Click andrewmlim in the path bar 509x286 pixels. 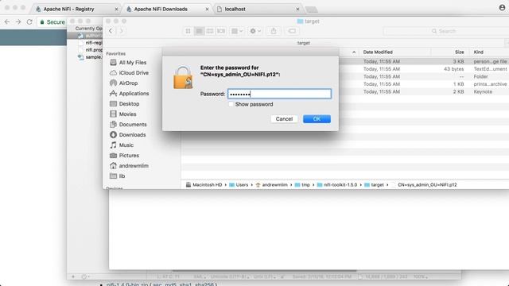271,185
